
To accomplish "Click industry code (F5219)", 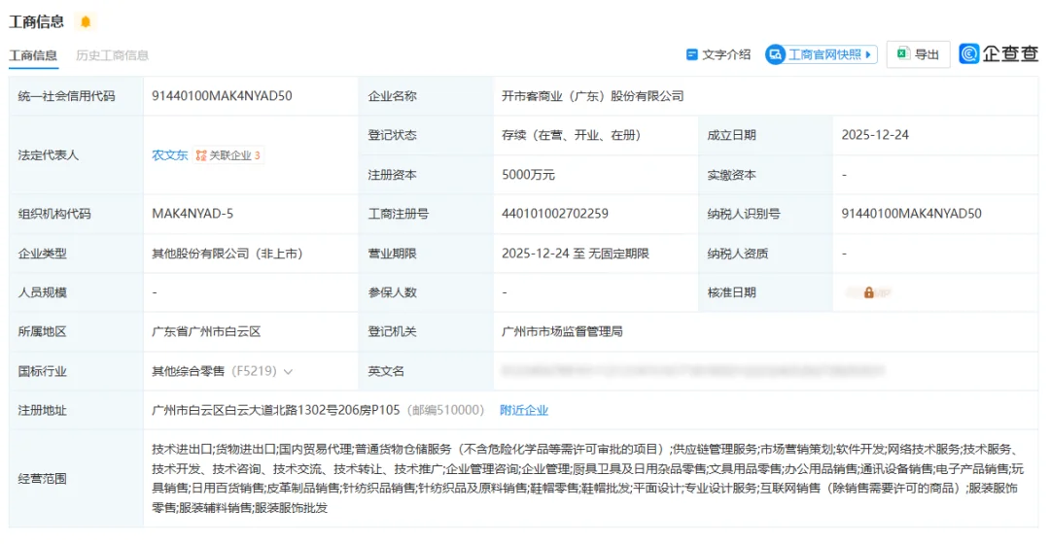I will coord(254,371).
